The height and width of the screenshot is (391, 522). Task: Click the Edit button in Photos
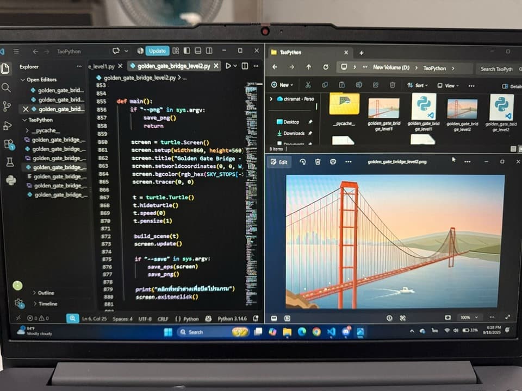tap(279, 162)
